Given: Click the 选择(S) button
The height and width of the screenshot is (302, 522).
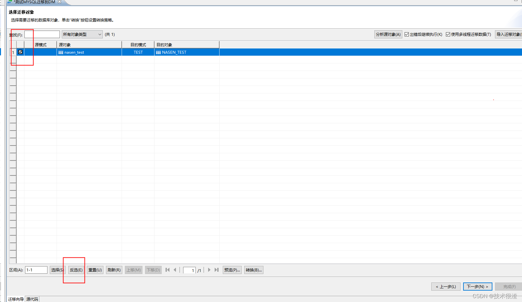Looking at the screenshot, I should coord(58,270).
